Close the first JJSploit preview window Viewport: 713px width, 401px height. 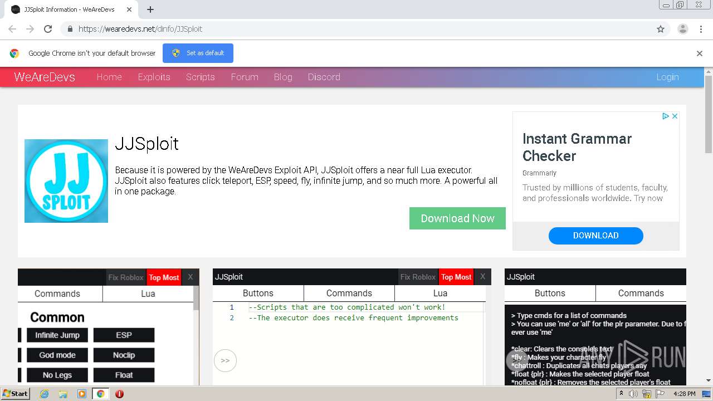[x=191, y=277]
